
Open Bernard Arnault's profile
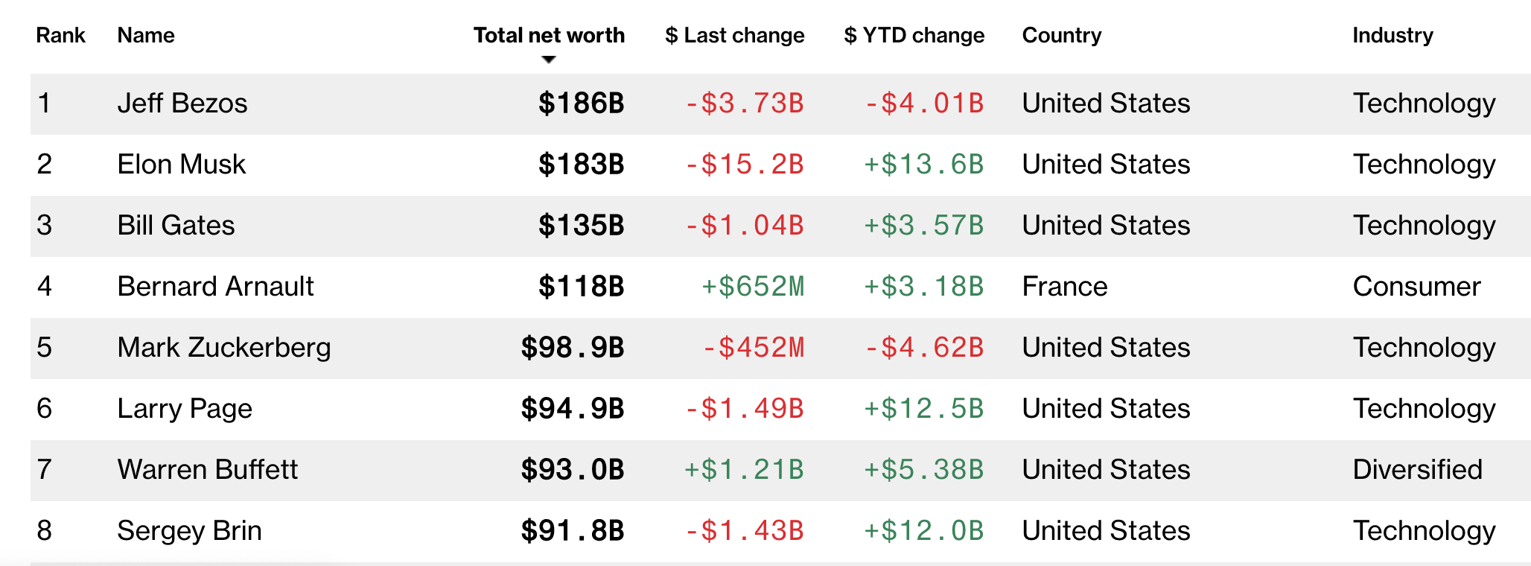point(215,287)
